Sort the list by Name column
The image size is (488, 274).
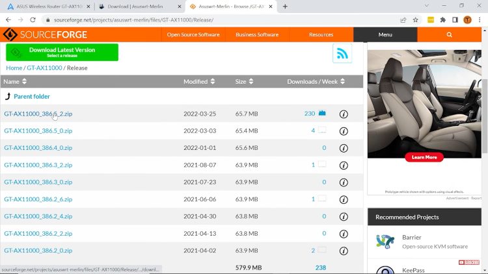(x=15, y=82)
